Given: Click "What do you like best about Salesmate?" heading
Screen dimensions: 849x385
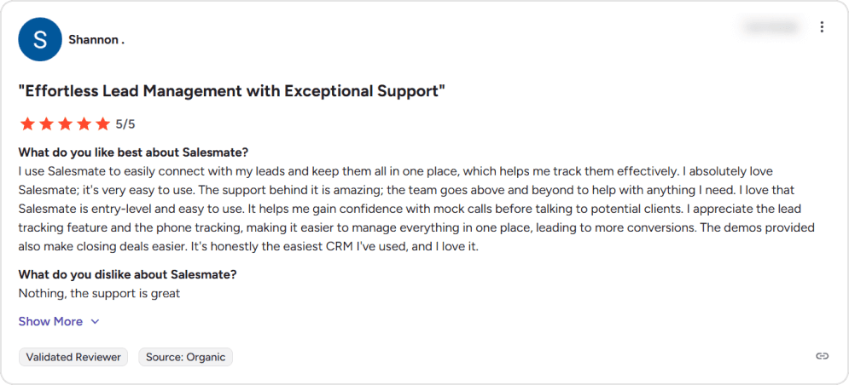Looking at the screenshot, I should 133,152.
